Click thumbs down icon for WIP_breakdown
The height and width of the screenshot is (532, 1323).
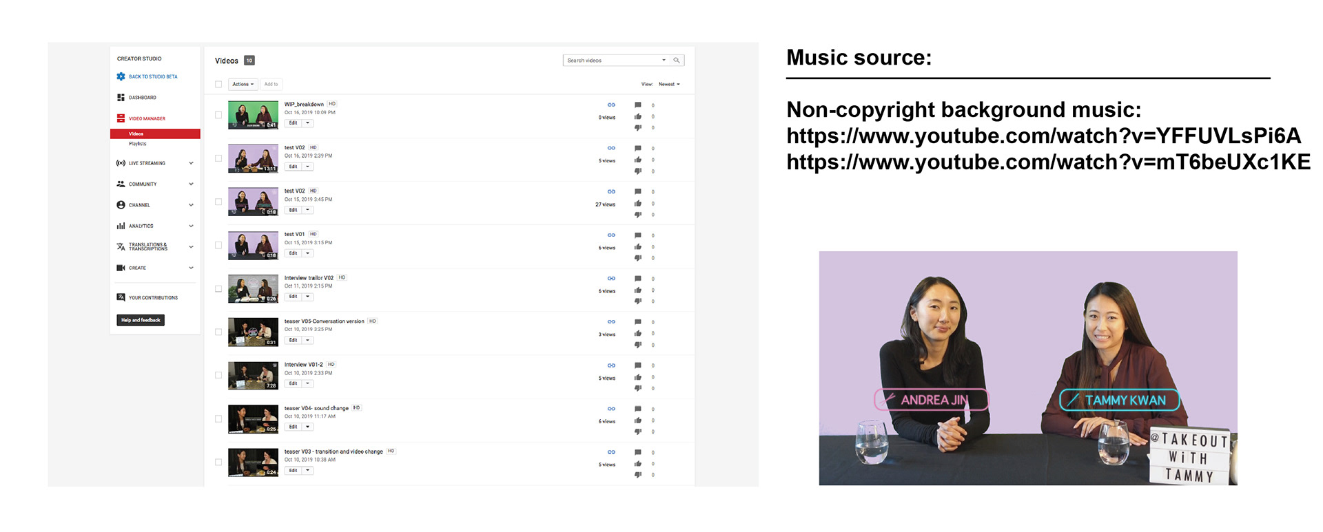638,127
